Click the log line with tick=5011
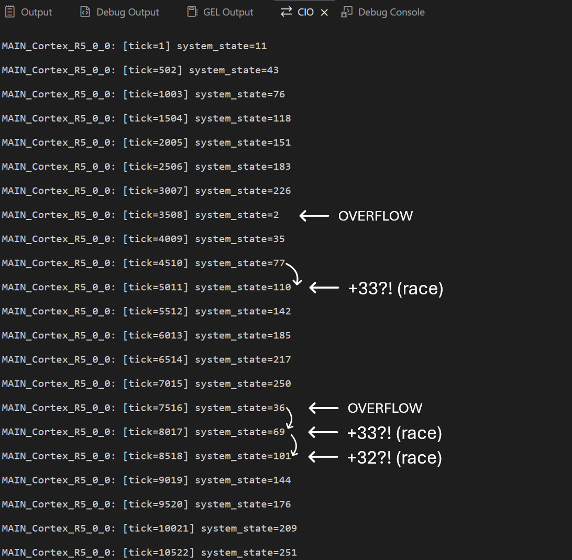The width and height of the screenshot is (572, 560). pyautogui.click(x=146, y=287)
